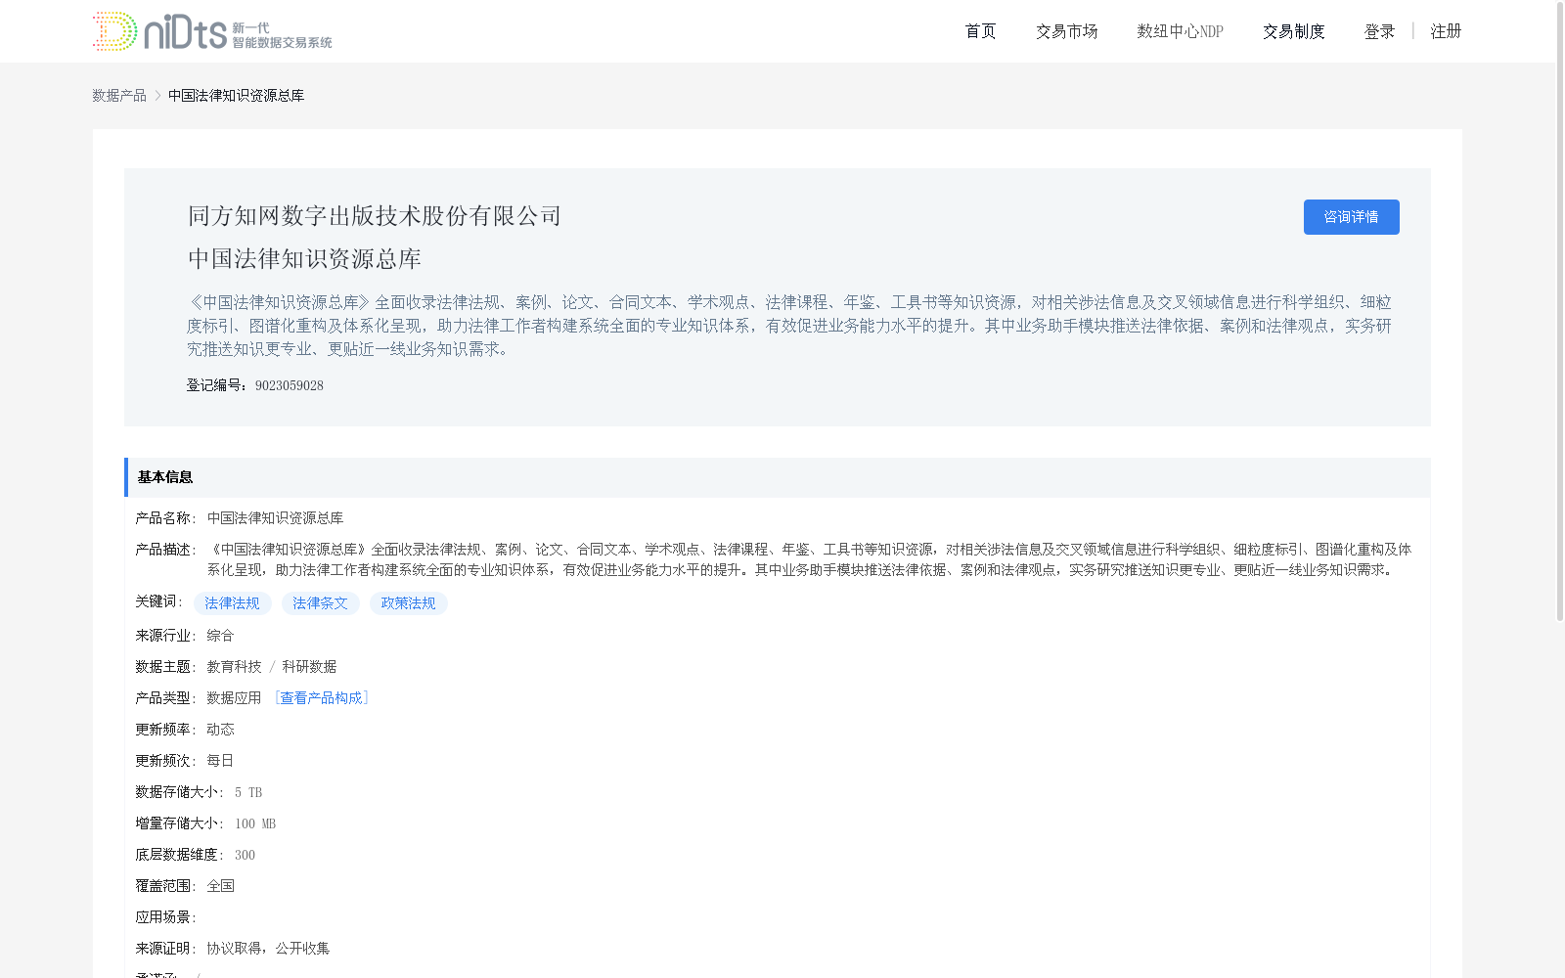1565x978 pixels.
Task: Click data theme 科研数据
Action: pyautogui.click(x=309, y=666)
